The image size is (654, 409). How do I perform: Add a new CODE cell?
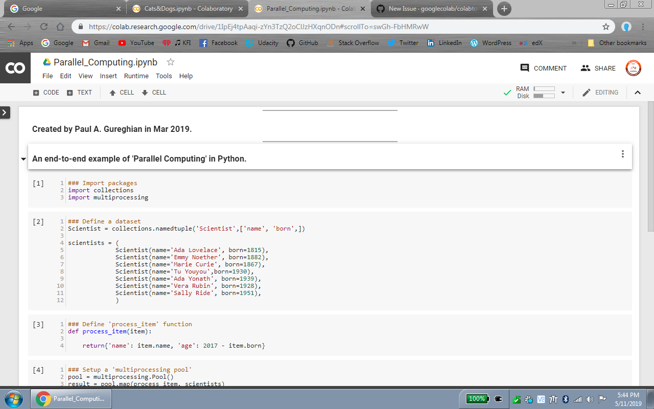[x=46, y=93]
